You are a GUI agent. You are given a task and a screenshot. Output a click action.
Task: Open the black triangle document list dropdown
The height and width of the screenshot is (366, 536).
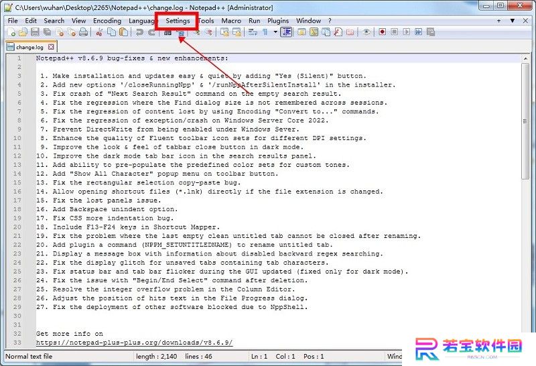click(x=512, y=21)
